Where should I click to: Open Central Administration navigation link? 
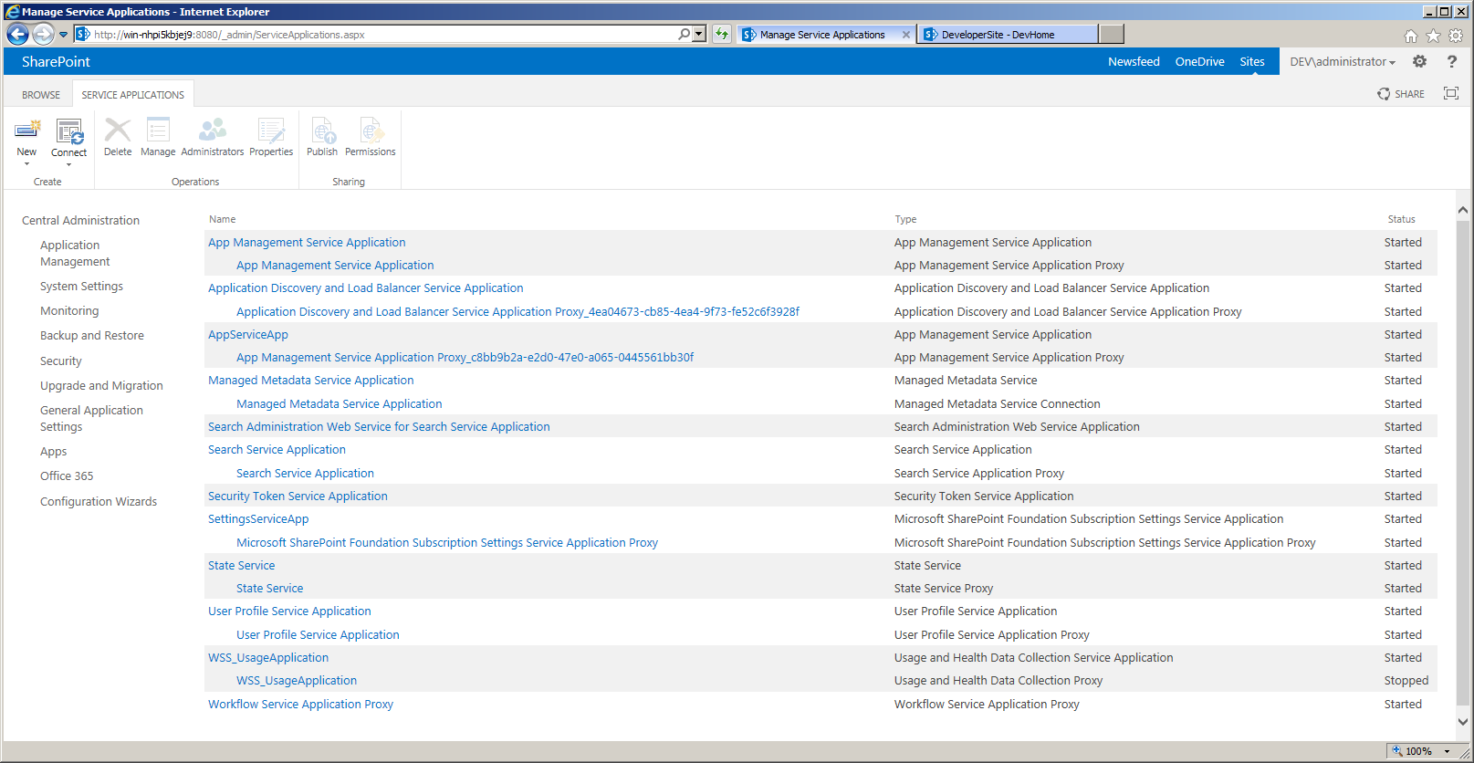pyautogui.click(x=80, y=220)
